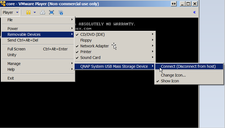
Task: Choose Unity in the Player menu
Action: coord(38,55)
